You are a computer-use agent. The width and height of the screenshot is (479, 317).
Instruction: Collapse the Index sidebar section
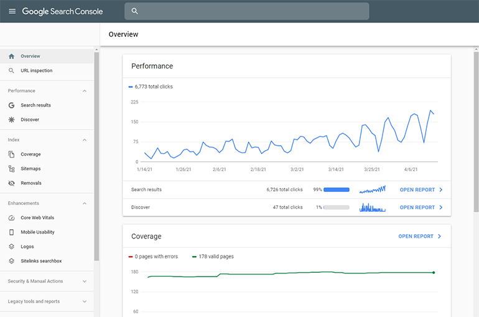point(85,140)
